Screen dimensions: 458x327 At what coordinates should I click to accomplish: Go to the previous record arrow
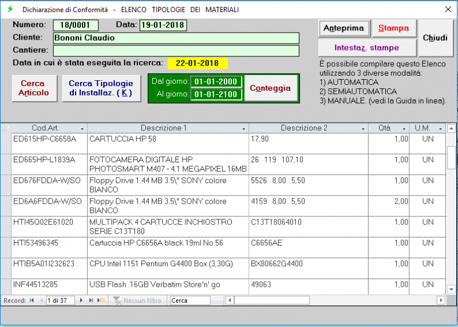pos(41,300)
